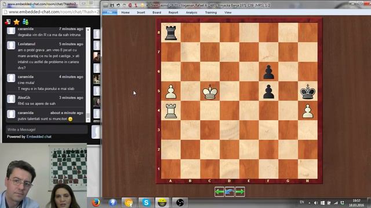
Task: Click the redo arrow in ChessBase quick toolbar
Action: click(x=124, y=5)
